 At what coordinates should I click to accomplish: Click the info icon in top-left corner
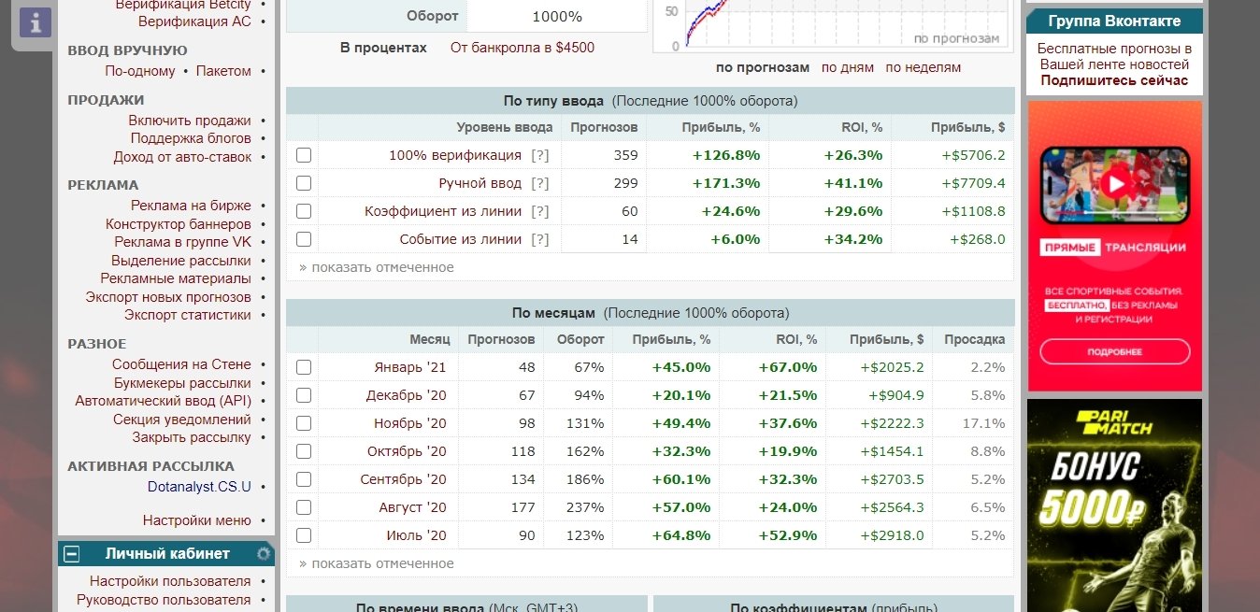coord(36,21)
